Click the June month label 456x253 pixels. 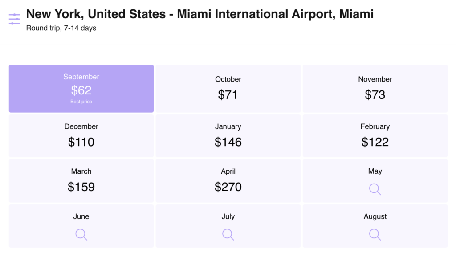click(81, 217)
